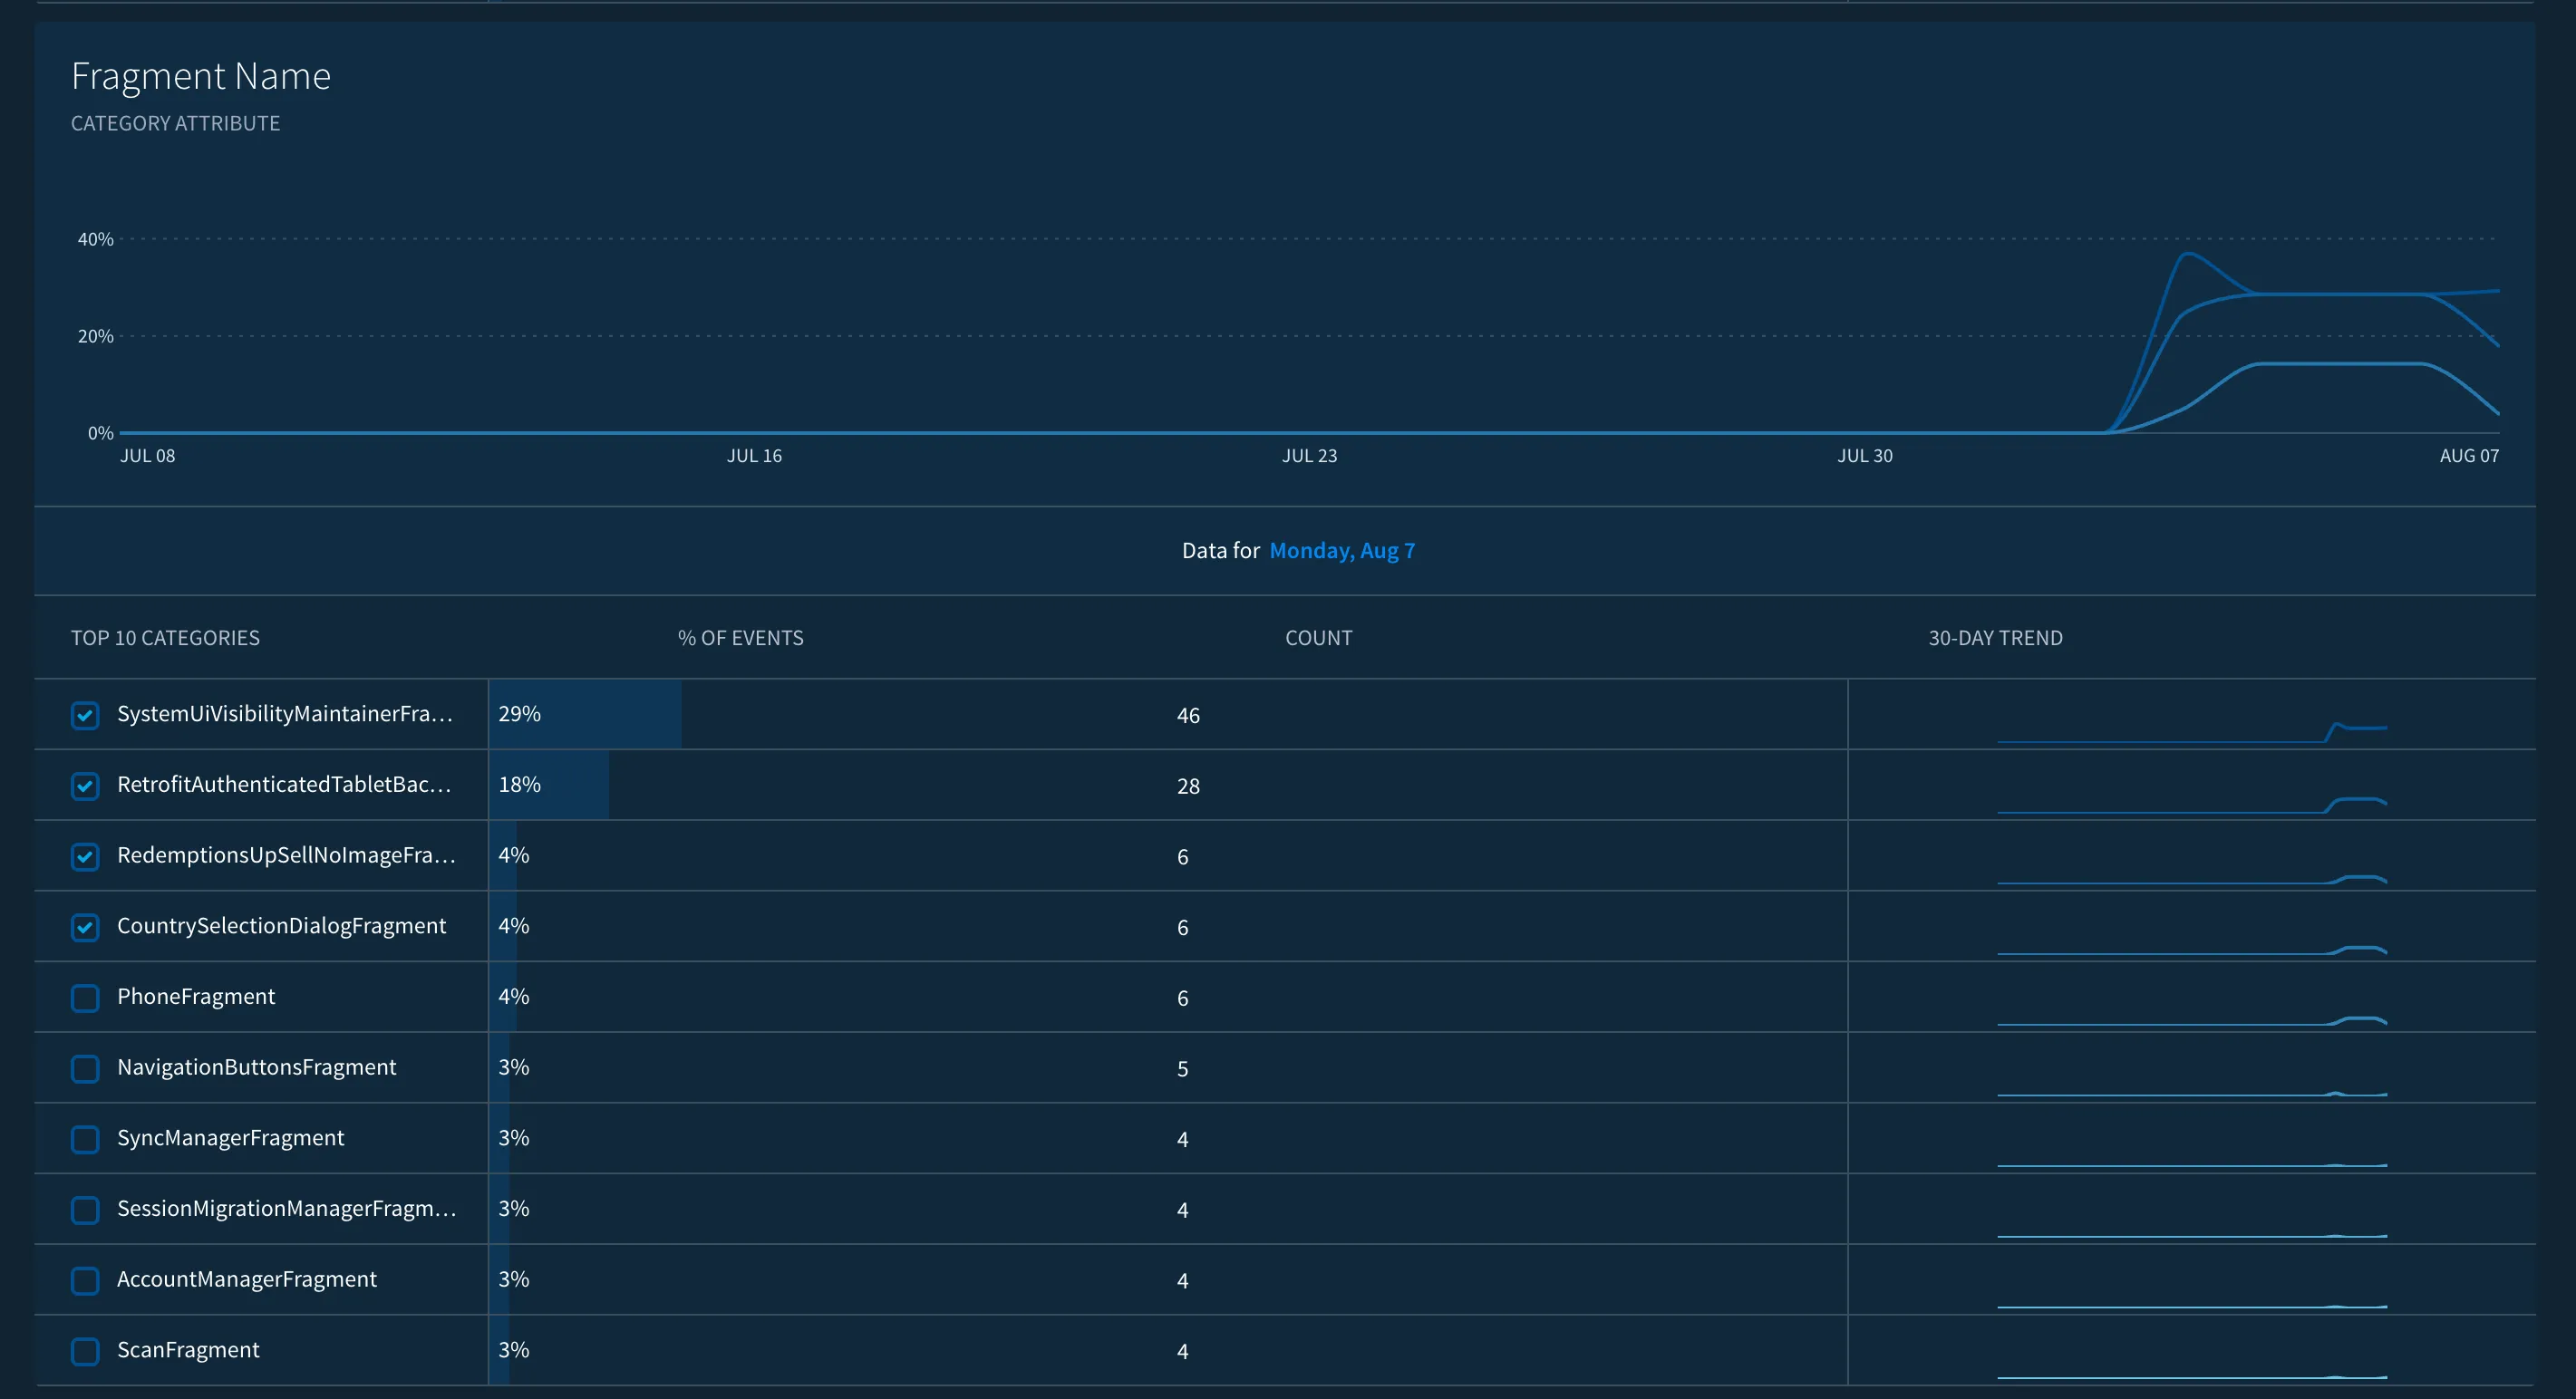This screenshot has height=1399, width=2576.
Task: Uncheck SystemUiVisibilityMaintainerFra… category checkbox
Action: [x=85, y=715]
